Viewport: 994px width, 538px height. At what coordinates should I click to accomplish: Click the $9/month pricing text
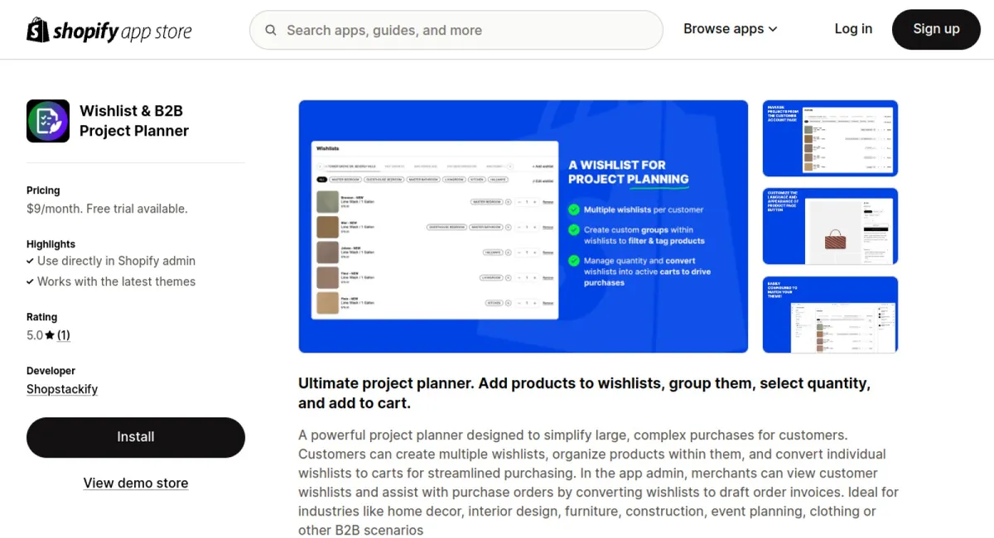click(x=107, y=209)
